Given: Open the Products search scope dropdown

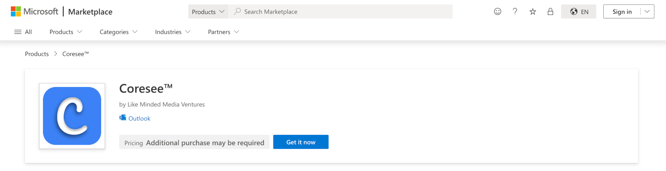Looking at the screenshot, I should [208, 12].
